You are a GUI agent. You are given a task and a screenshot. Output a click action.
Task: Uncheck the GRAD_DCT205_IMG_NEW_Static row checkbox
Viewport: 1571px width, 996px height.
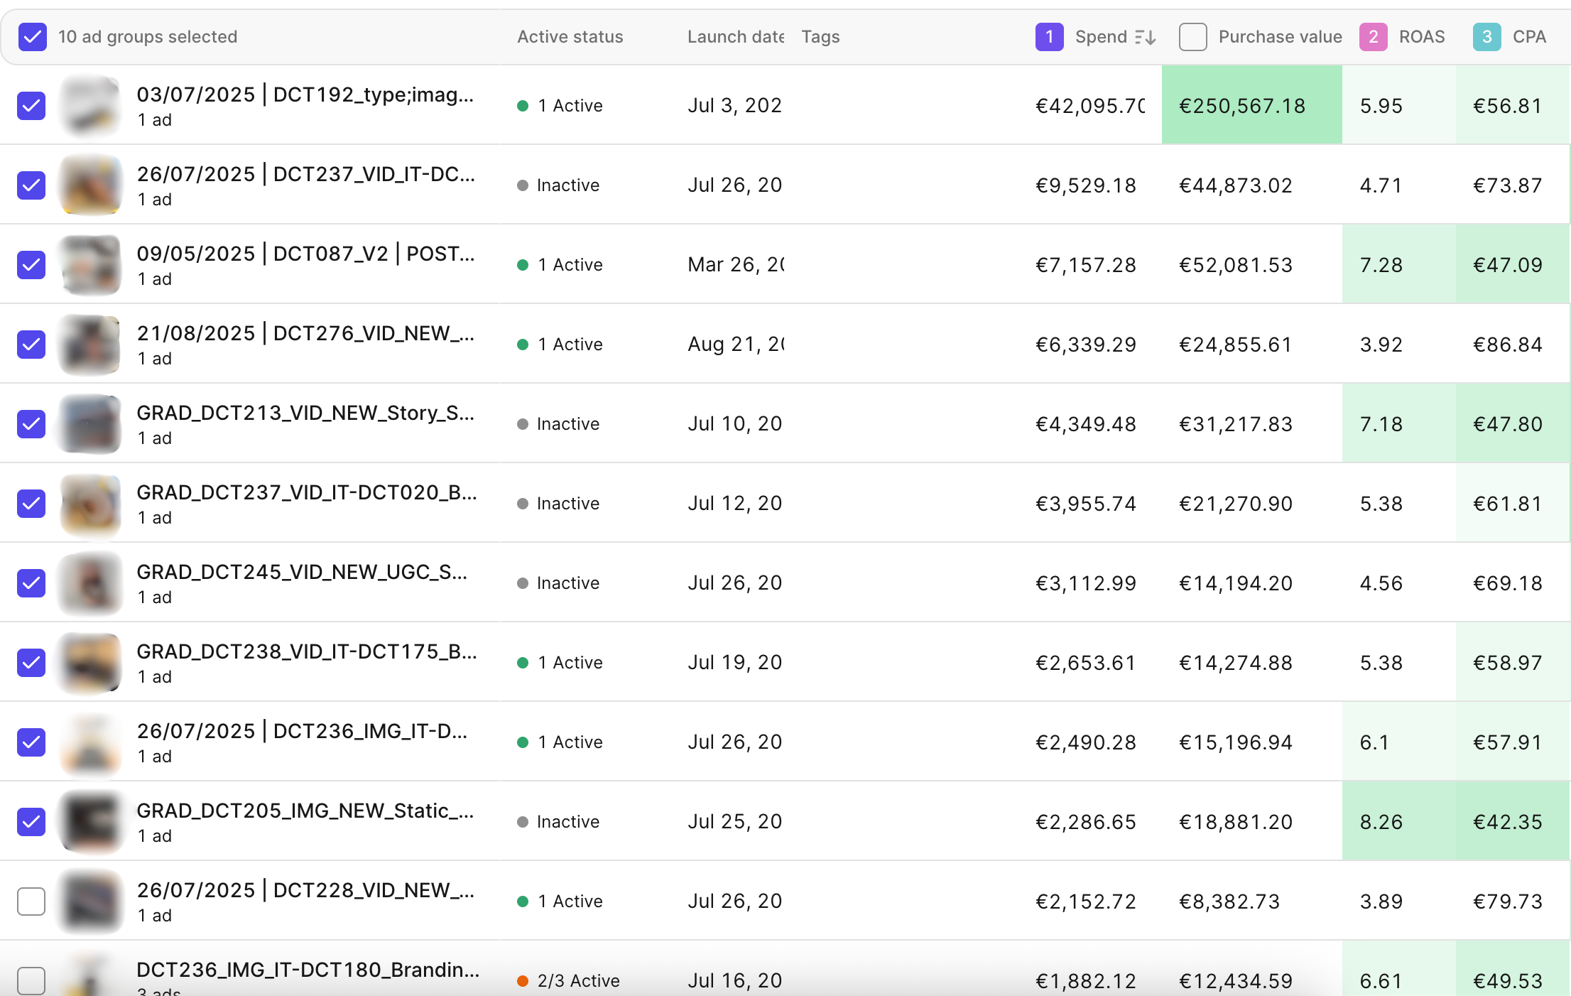(x=31, y=822)
